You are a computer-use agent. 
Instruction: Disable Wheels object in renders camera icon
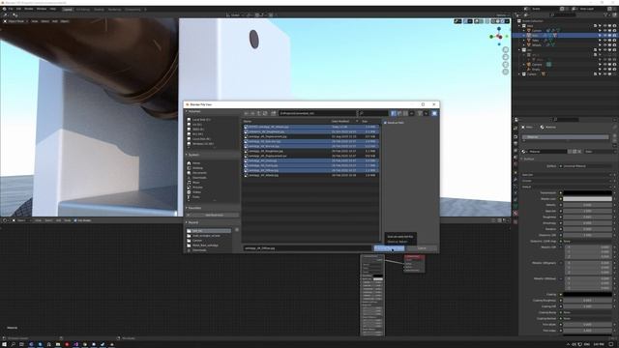(614, 45)
